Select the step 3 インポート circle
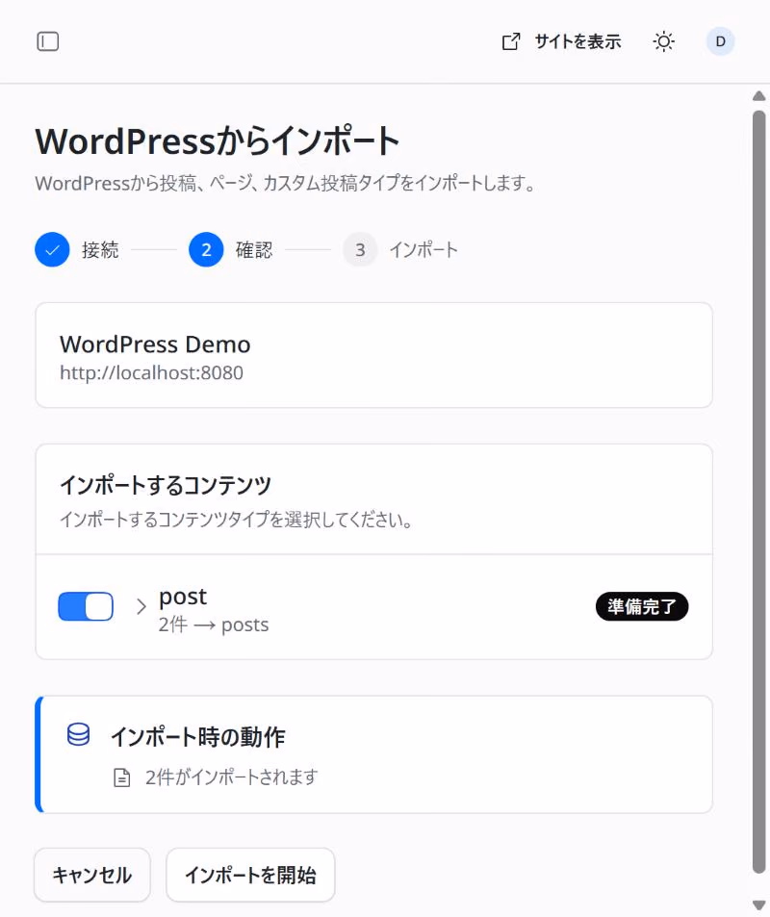The width and height of the screenshot is (770, 917). 360,250
